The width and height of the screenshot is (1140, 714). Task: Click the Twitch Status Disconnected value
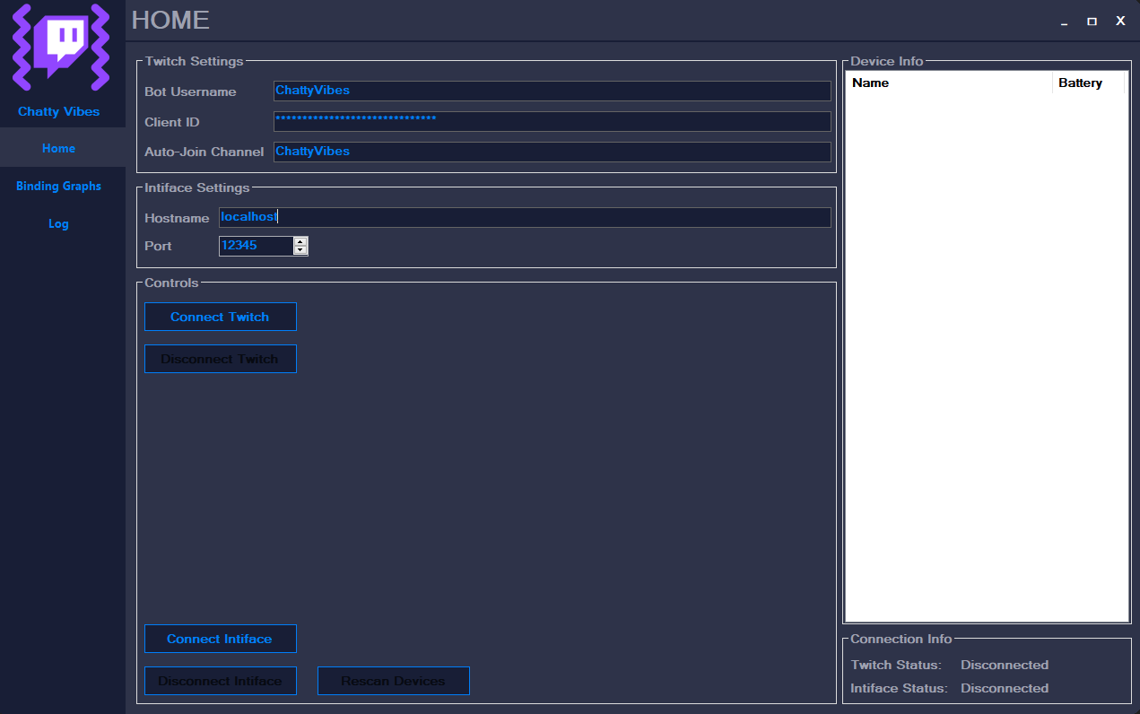click(x=1005, y=665)
